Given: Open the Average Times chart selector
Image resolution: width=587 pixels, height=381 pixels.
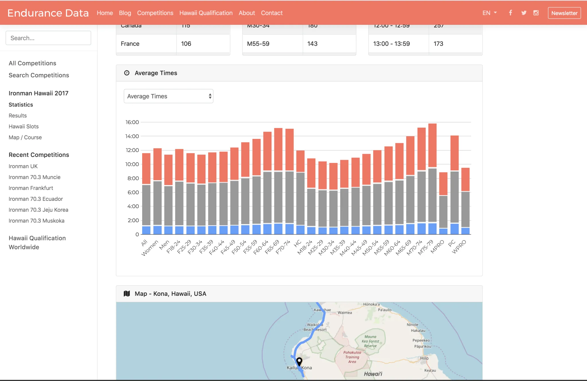Looking at the screenshot, I should click(x=168, y=96).
